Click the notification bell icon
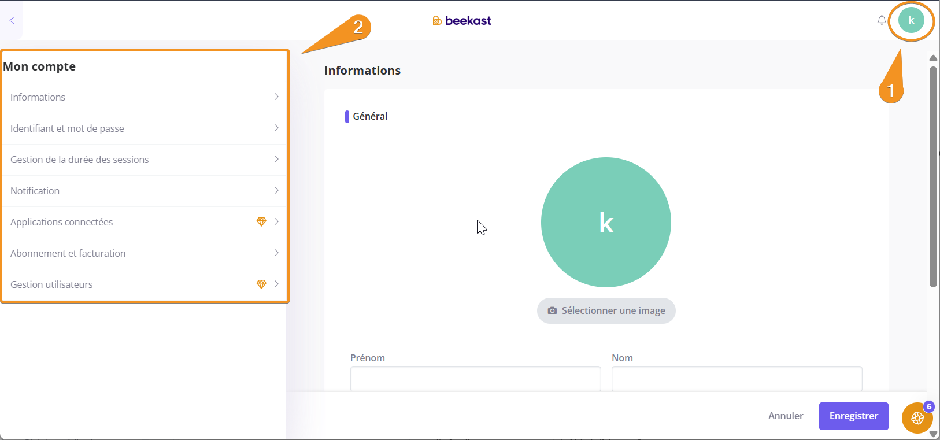 point(881,20)
